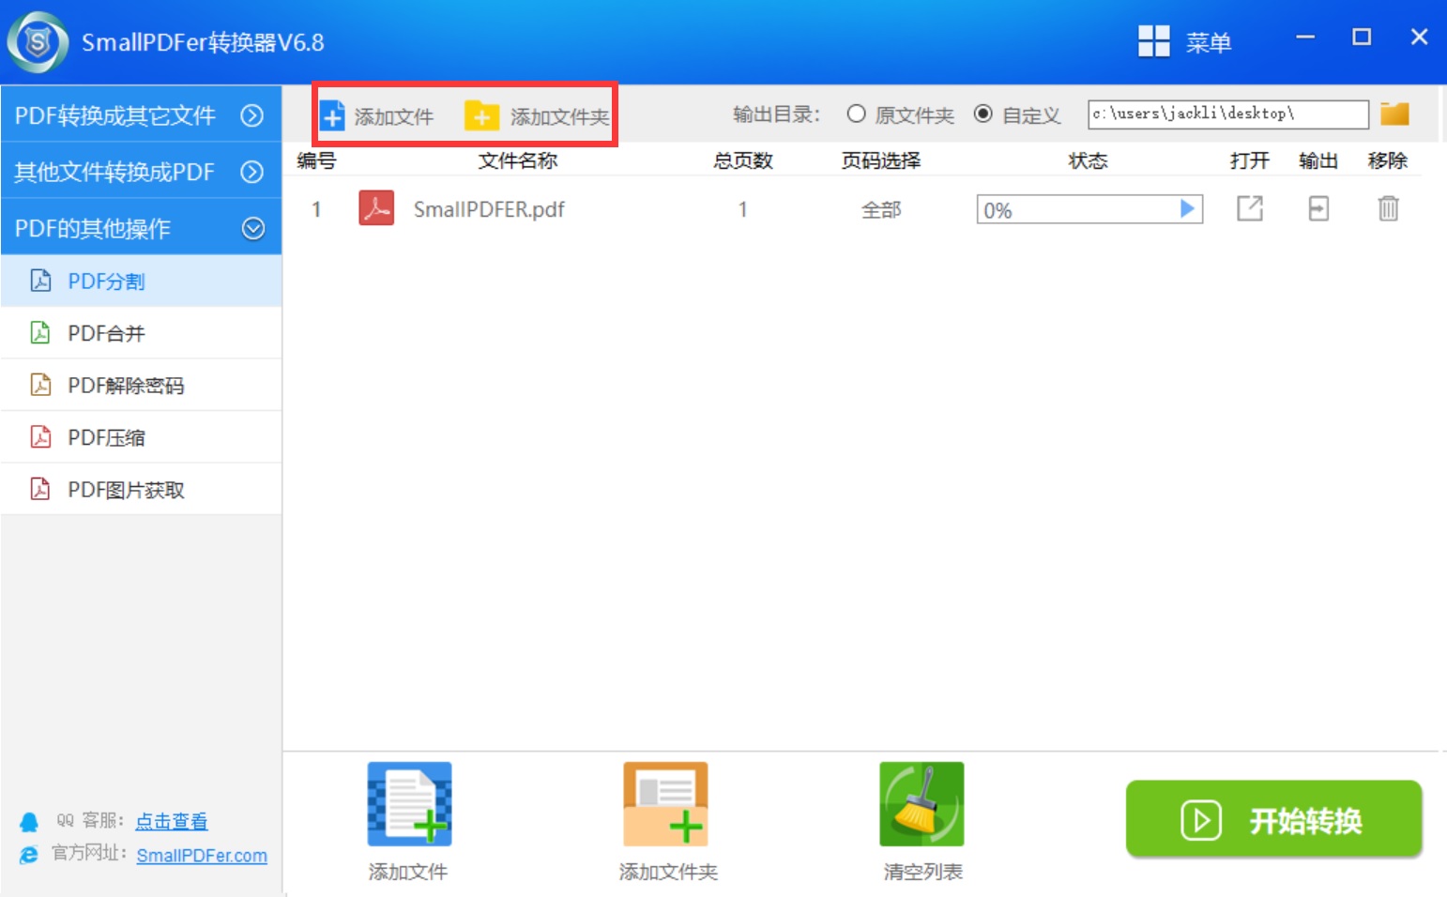Expand PDF转换成其它文件 section
Screen dimensions: 1447x897
(x=141, y=115)
